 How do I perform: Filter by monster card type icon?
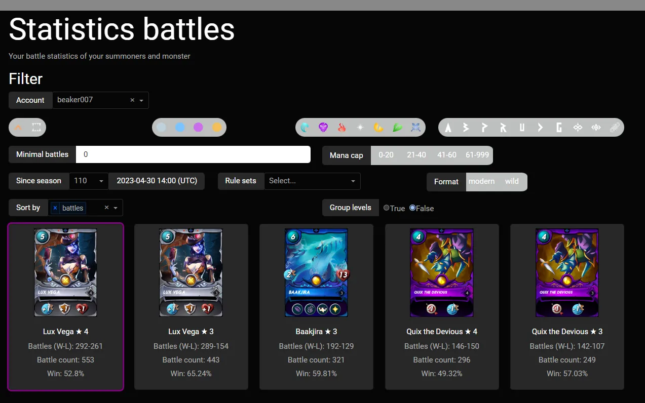[36, 128]
